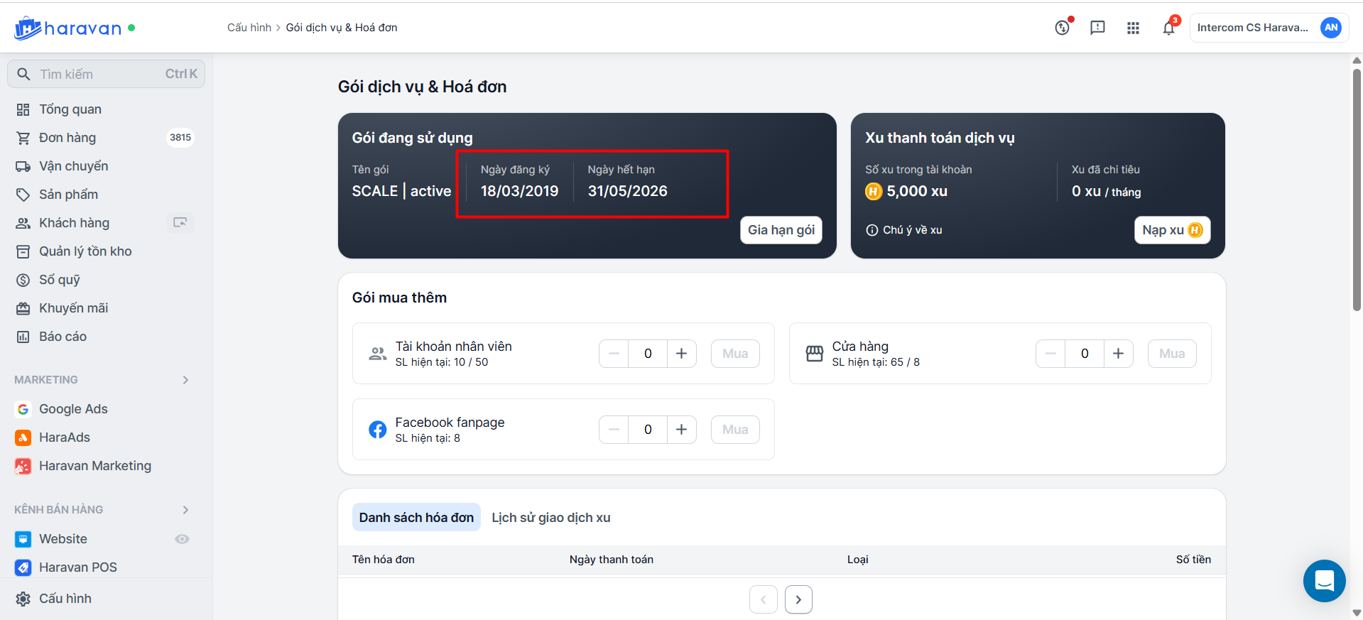Click Nạp xu button
The width and height of the screenshot is (1363, 620).
point(1172,230)
